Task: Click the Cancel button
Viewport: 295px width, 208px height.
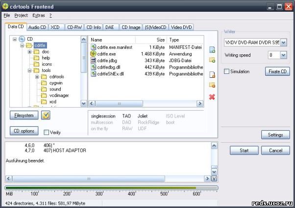Action: (275, 150)
